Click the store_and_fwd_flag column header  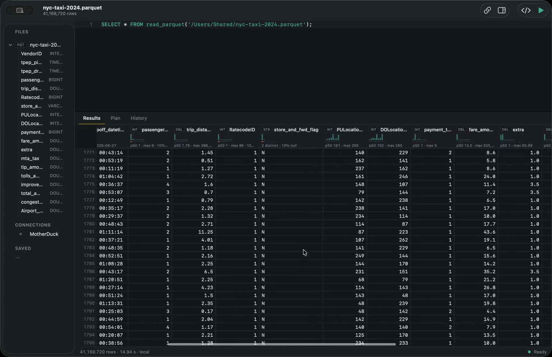click(296, 130)
